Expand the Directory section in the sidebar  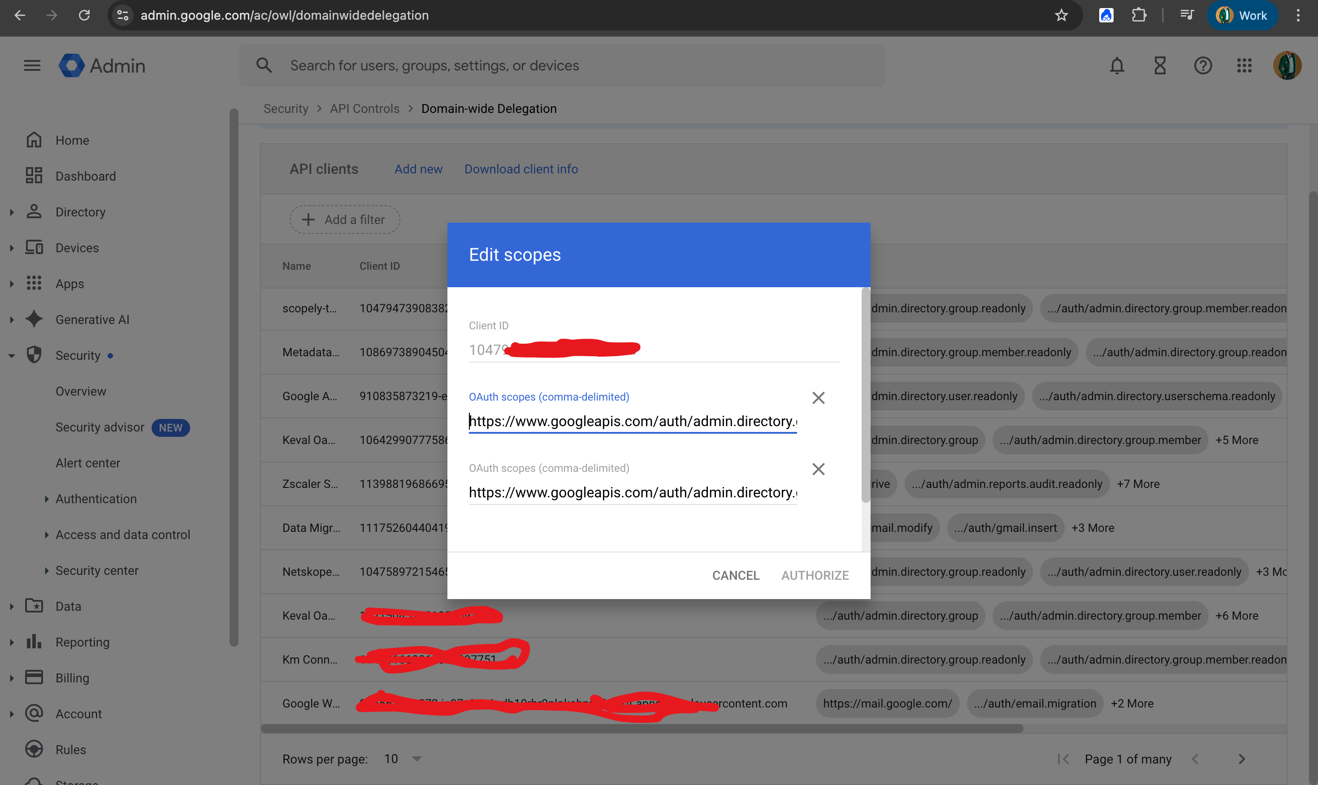point(12,212)
